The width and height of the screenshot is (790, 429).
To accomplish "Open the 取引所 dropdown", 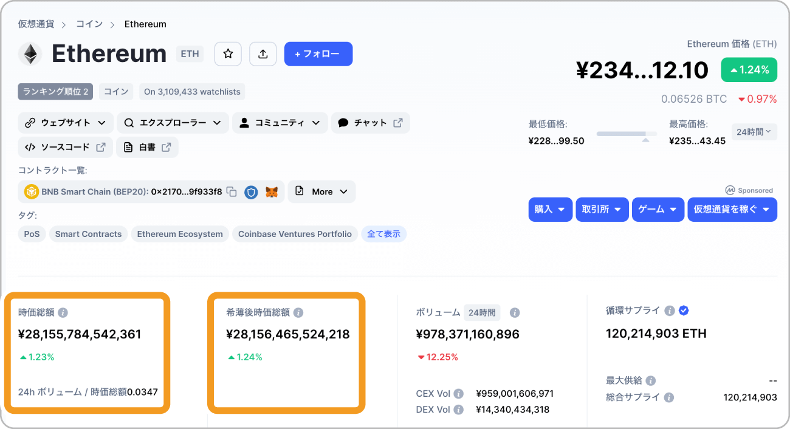I will tap(602, 209).
